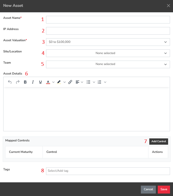Open the font color options arrow
The width and height of the screenshot is (173, 196).
53,82
